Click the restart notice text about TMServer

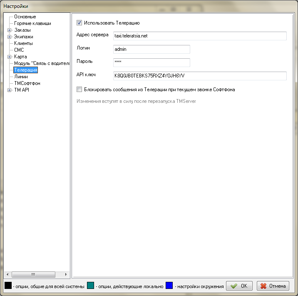pyautogui.click(x=136, y=101)
